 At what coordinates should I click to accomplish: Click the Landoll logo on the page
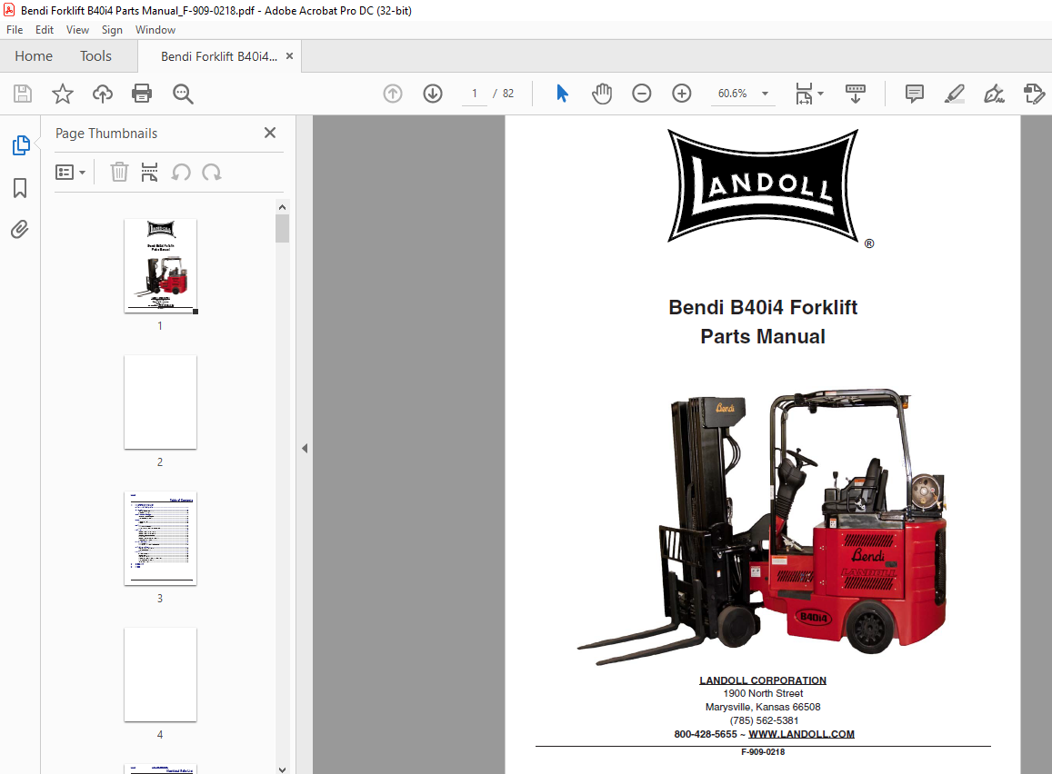763,185
